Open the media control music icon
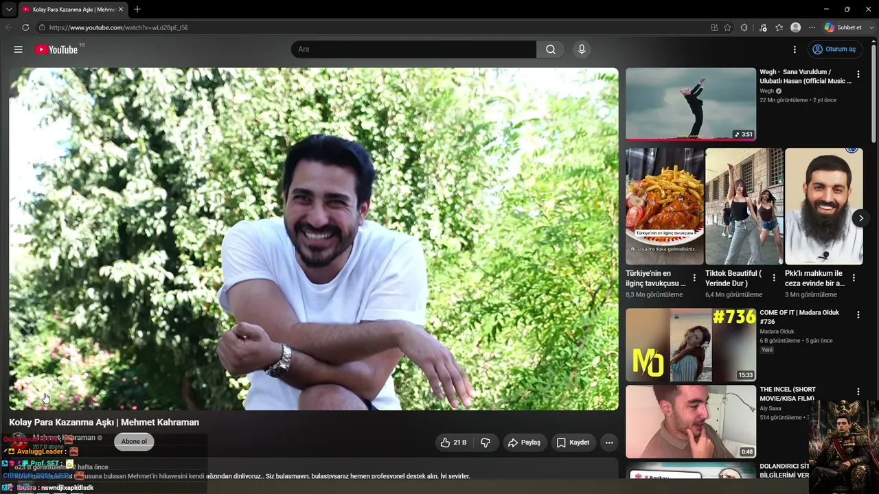The image size is (879, 494). click(x=763, y=27)
